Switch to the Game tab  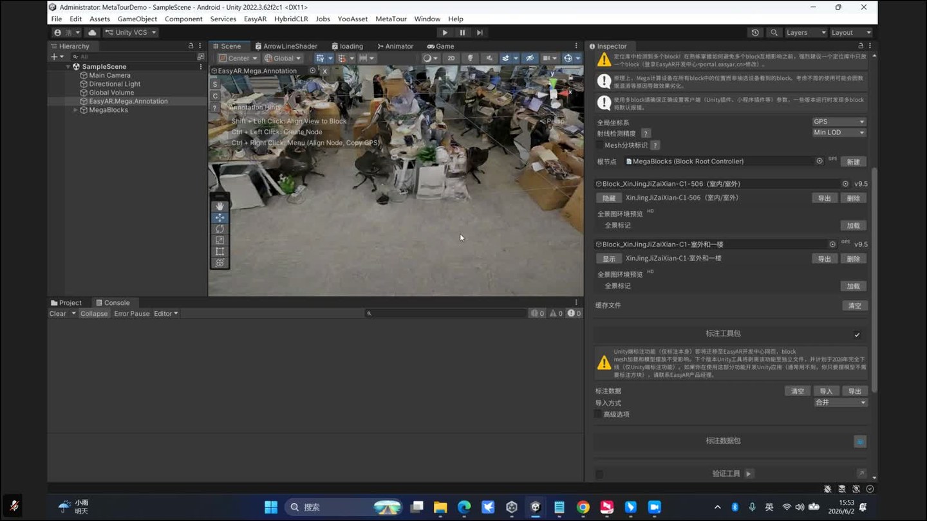click(x=440, y=46)
